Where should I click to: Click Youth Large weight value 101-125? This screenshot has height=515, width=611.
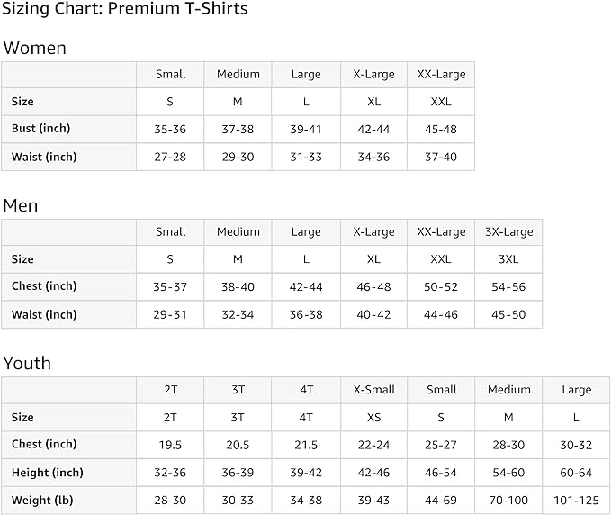coord(576,501)
